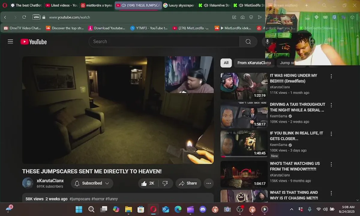Click the send/flow arrow icon in address bar
Viewport: 360px width, 216px height.
tap(260, 17)
